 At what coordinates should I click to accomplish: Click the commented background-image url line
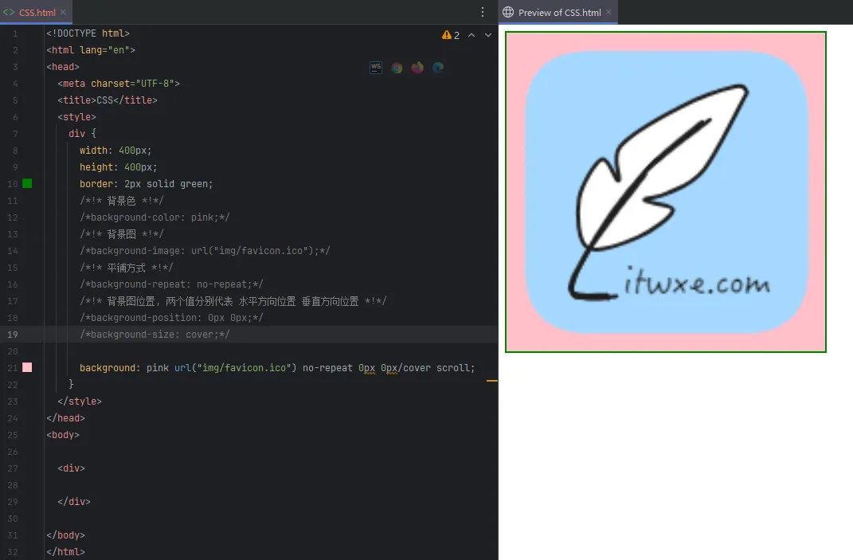(205, 251)
